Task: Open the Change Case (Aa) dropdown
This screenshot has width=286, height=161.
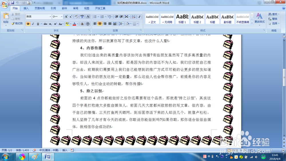Action: [61, 24]
